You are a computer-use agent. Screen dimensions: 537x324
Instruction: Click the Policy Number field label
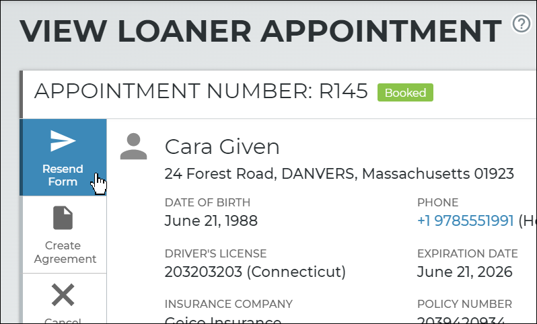[x=464, y=304]
